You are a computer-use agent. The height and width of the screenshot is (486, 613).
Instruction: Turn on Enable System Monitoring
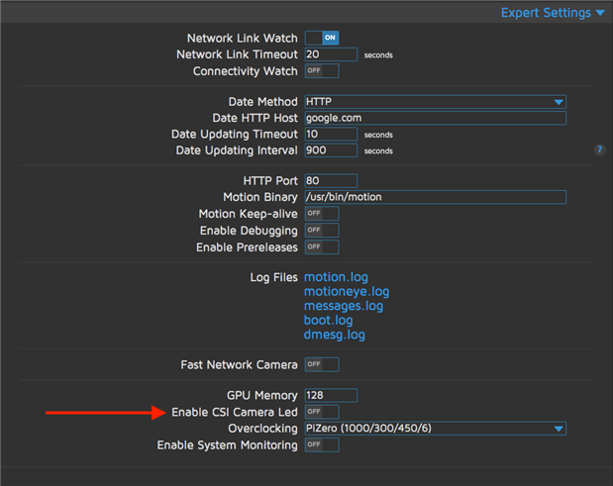(322, 445)
